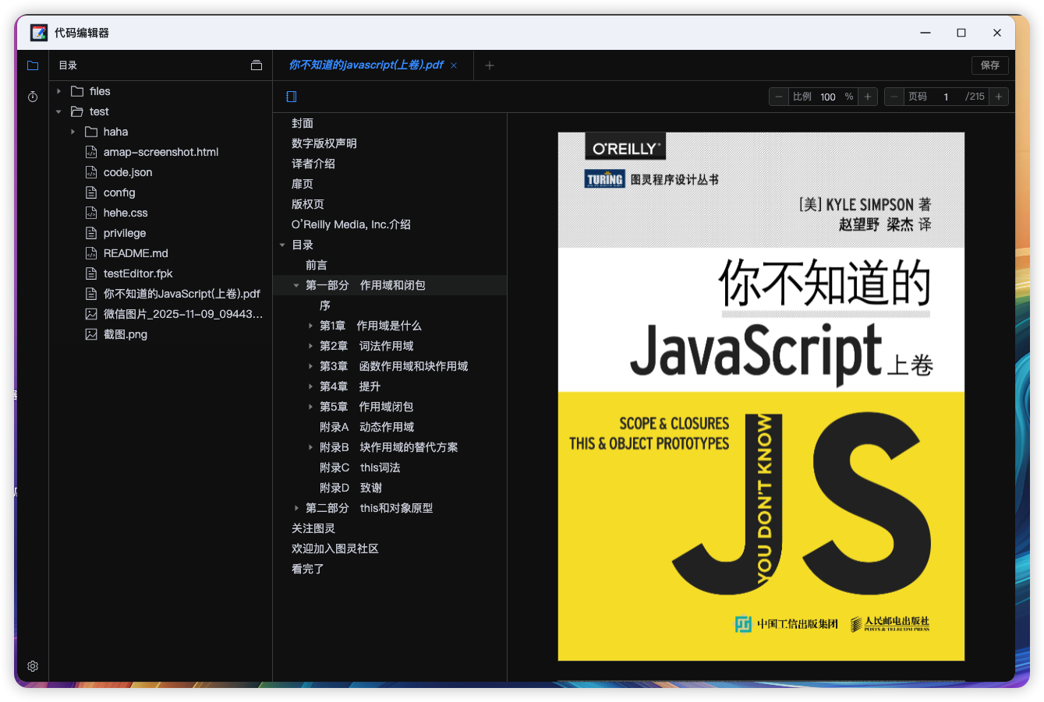This screenshot has height=702, width=1044.
Task: Select the 你不知道的javascript(上卷).pdf tab
Action: pyautogui.click(x=366, y=65)
